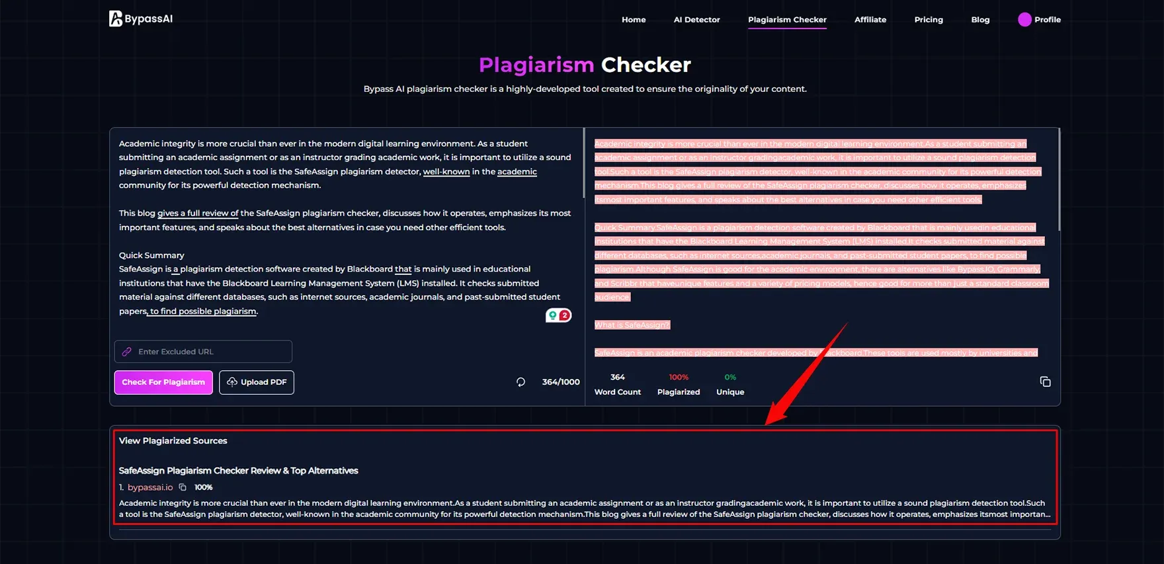Click the source excerpt text below bypassai.io

(585, 508)
